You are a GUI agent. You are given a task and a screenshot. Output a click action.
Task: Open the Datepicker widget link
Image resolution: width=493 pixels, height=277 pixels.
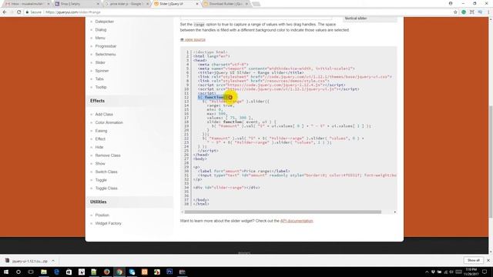[x=105, y=22]
